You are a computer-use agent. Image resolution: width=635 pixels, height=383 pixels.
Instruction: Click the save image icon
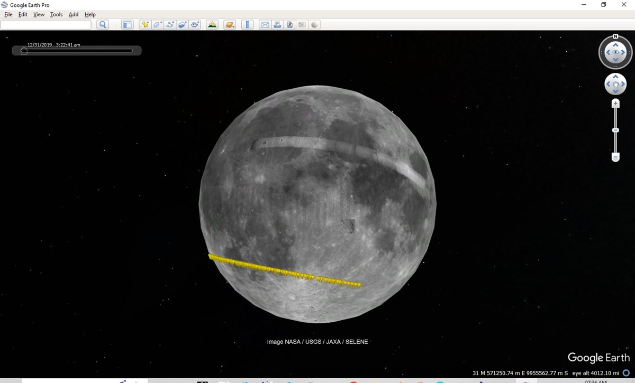290,24
